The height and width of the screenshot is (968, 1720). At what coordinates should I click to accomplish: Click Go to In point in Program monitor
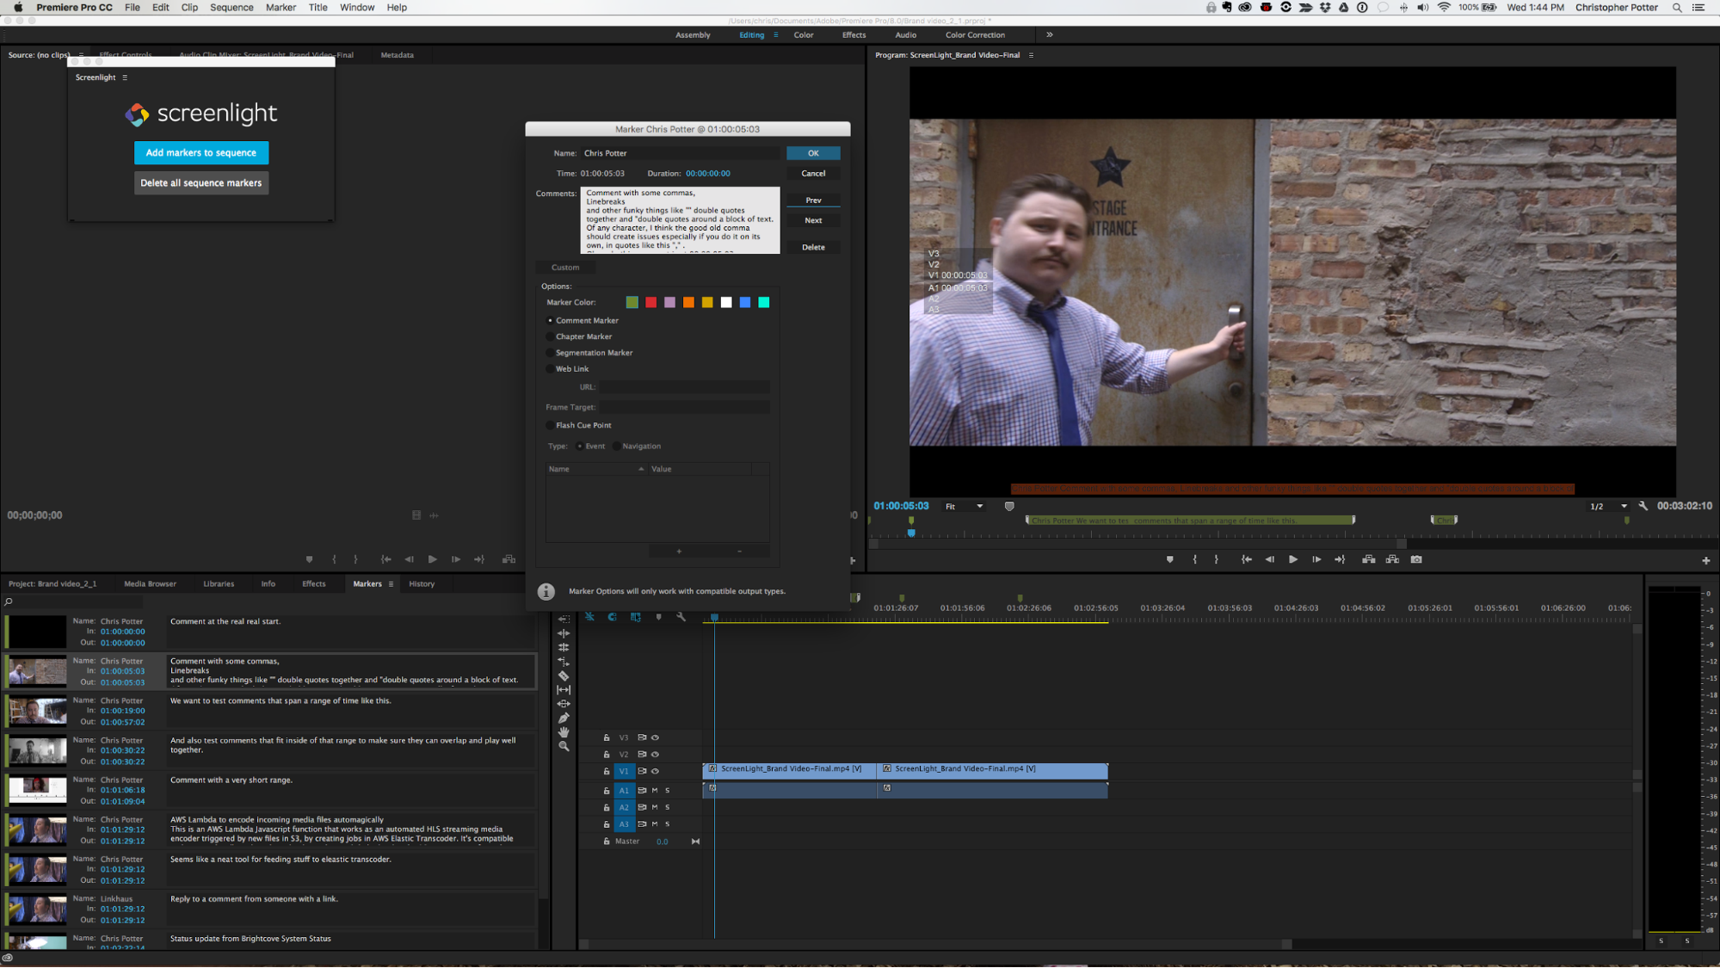point(1246,559)
